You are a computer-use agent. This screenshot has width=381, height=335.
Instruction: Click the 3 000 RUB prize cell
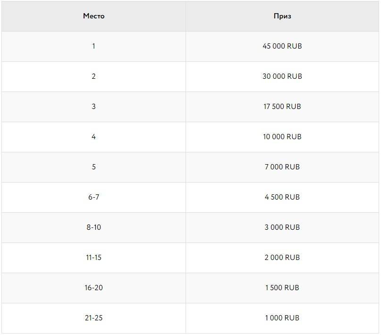(x=282, y=227)
